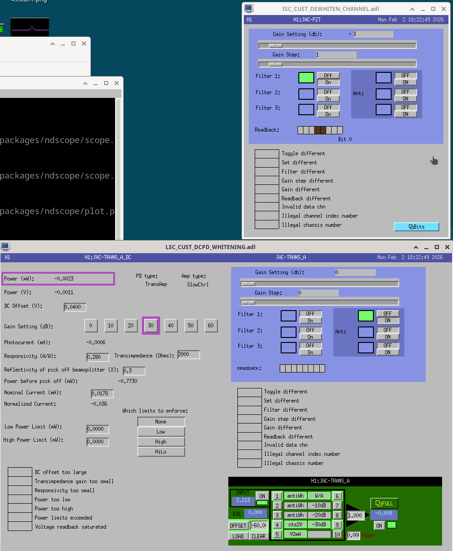The image size is (453, 551).
Task: Open window menu icon of LSC_CUST_DCPD_WHITENING window
Action: click(x=5, y=246)
